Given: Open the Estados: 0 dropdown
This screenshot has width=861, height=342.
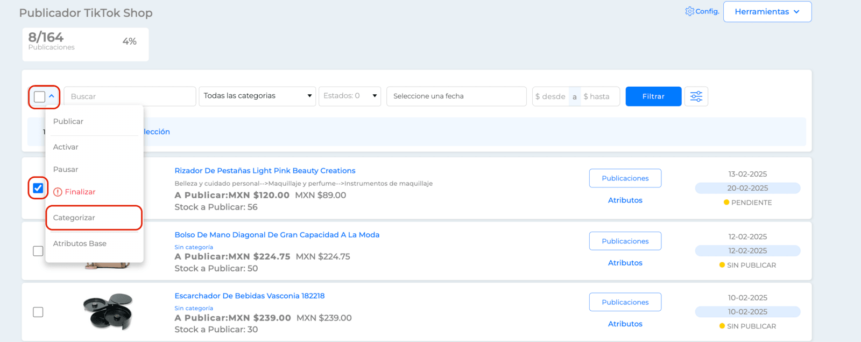Looking at the screenshot, I should (350, 96).
